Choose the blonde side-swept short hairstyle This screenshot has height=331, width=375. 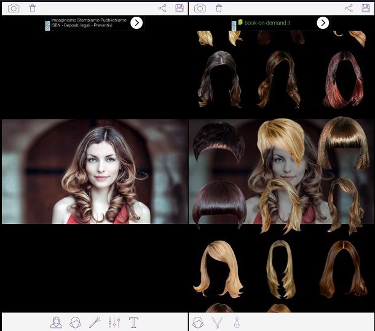[281, 142]
